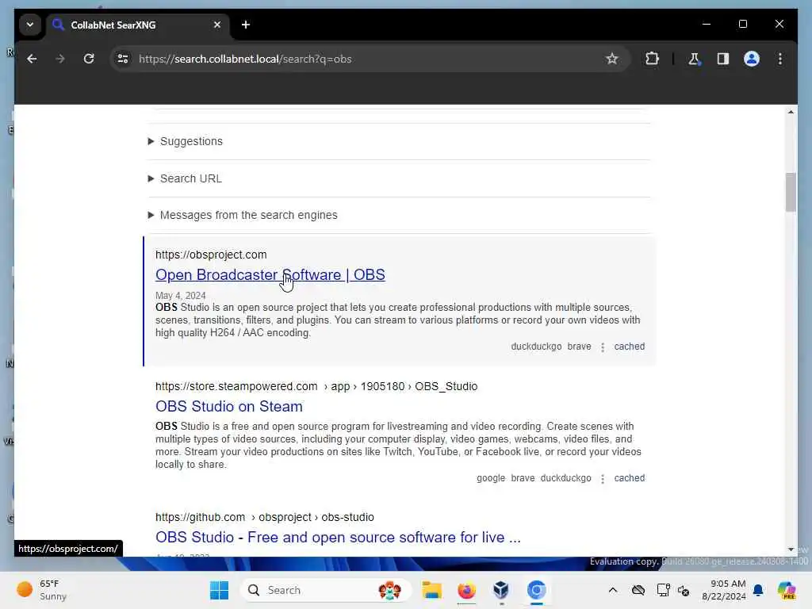Click the https://obsproject.com URL text
812x609 pixels.
click(211, 255)
